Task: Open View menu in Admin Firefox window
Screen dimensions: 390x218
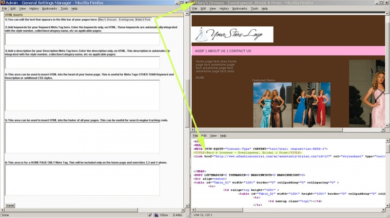Action: pyautogui.click(x=22, y=8)
